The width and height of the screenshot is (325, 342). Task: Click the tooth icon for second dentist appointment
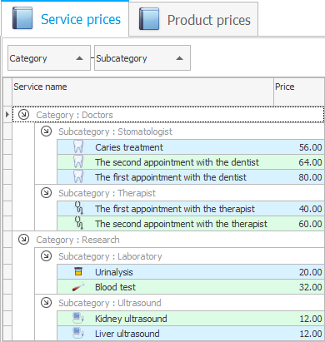click(x=78, y=161)
